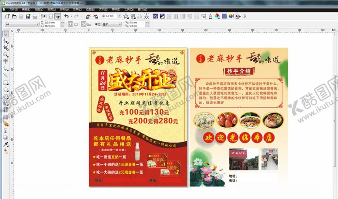Click the grayed Save disk icon
The height and width of the screenshot is (199, 338).
[x=21, y=17]
